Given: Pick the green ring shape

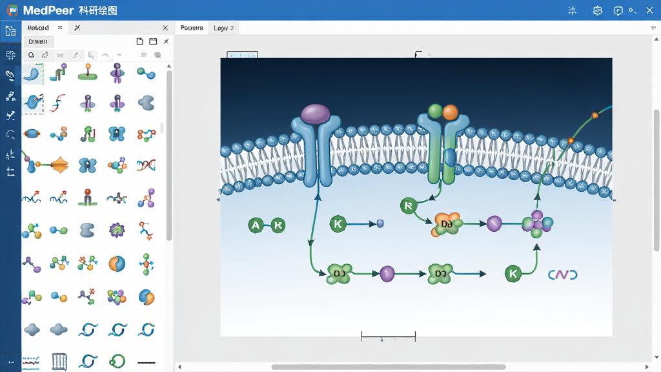Looking at the screenshot, I should pyautogui.click(x=117, y=361).
